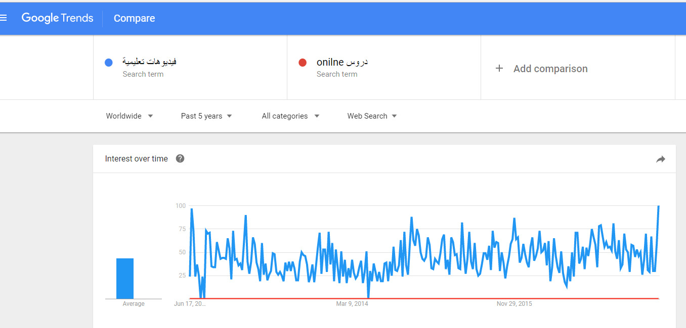This screenshot has height=328, width=686.
Task: Edit the onilne second search term
Action: tap(342, 62)
